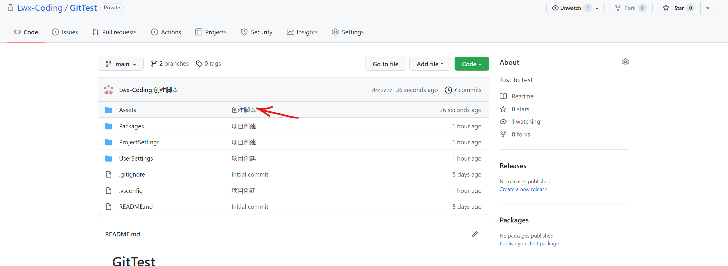
Task: View the 2 branches link
Action: tap(170, 64)
